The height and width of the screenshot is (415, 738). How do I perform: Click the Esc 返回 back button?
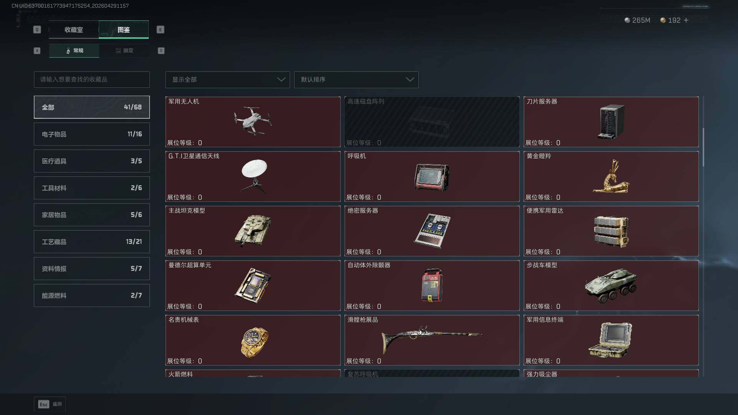pyautogui.click(x=50, y=404)
